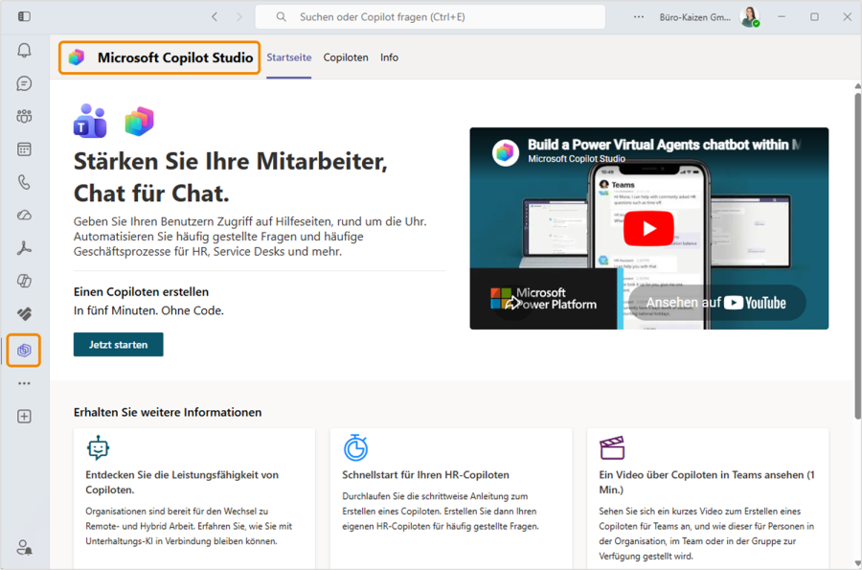
Task: Switch to the Copiloten tab
Action: coord(346,57)
